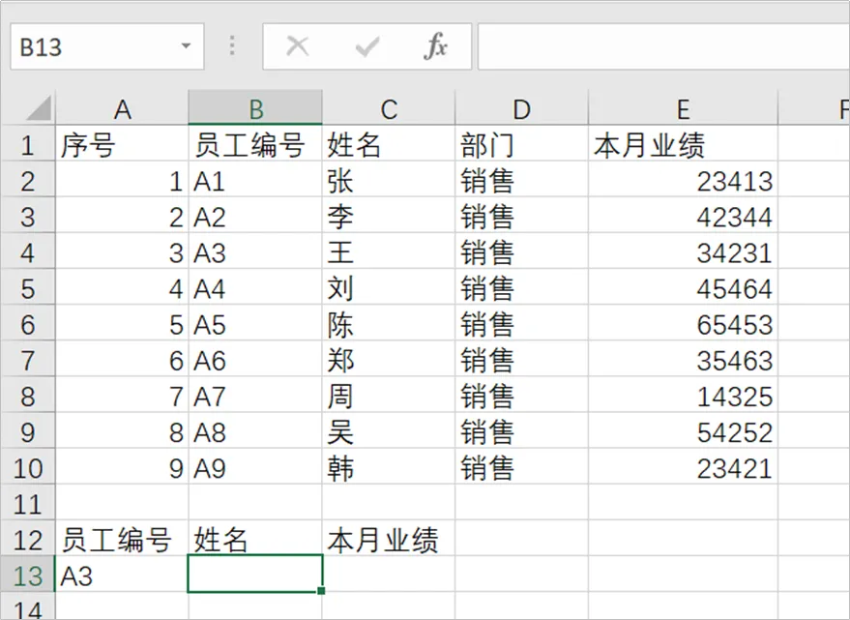This screenshot has width=850, height=620.
Task: Click cell B1 containing 员工编号
Action: click(255, 144)
